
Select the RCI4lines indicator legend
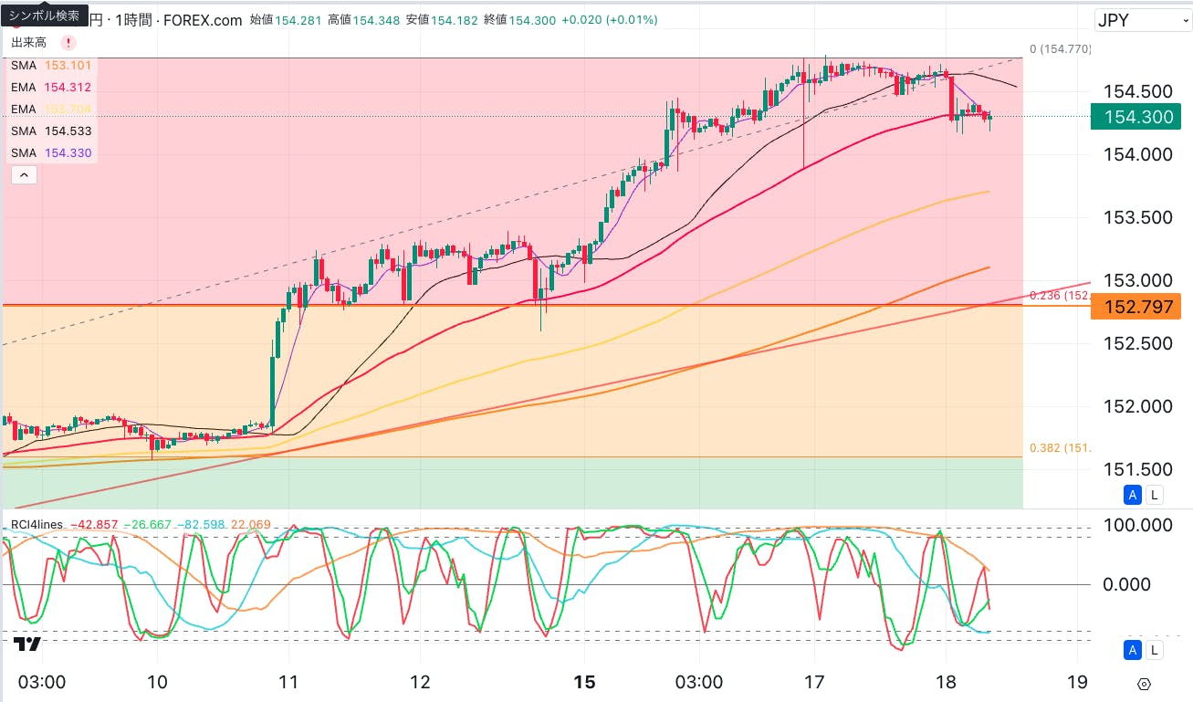tap(37, 525)
